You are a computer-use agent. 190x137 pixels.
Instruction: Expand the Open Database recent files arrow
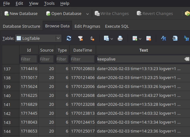(87, 14)
